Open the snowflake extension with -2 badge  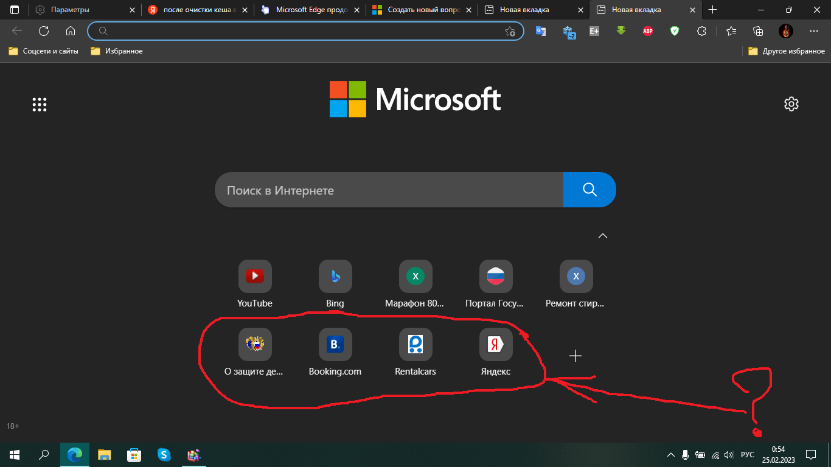coord(569,31)
